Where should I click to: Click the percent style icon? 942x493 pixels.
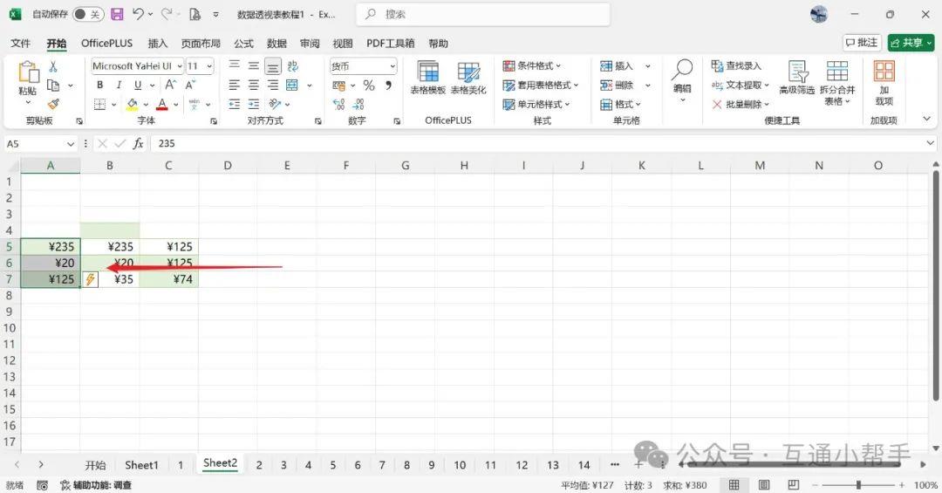coord(369,86)
